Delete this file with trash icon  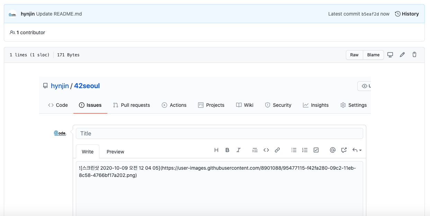[x=414, y=55]
